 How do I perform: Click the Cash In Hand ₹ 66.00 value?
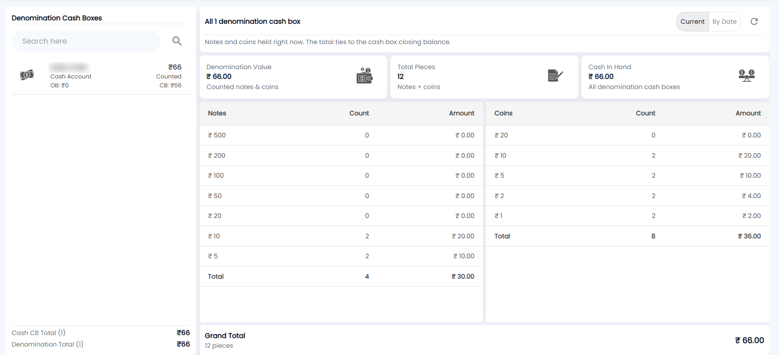click(601, 77)
